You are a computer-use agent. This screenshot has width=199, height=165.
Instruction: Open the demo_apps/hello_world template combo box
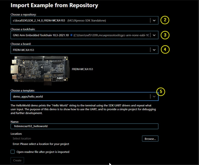tap(80, 96)
